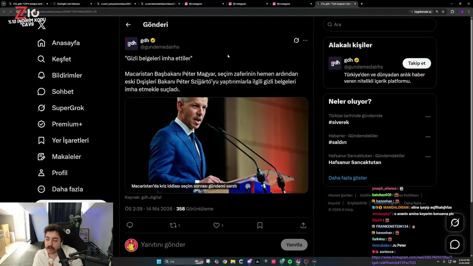Click the Takip et follow button

click(416, 63)
